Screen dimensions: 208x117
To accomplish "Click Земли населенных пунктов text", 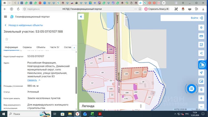I will click(44, 98).
